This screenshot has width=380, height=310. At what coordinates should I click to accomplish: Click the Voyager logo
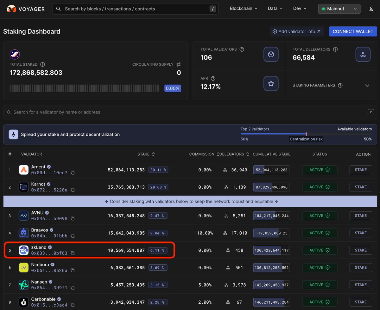(25, 9)
